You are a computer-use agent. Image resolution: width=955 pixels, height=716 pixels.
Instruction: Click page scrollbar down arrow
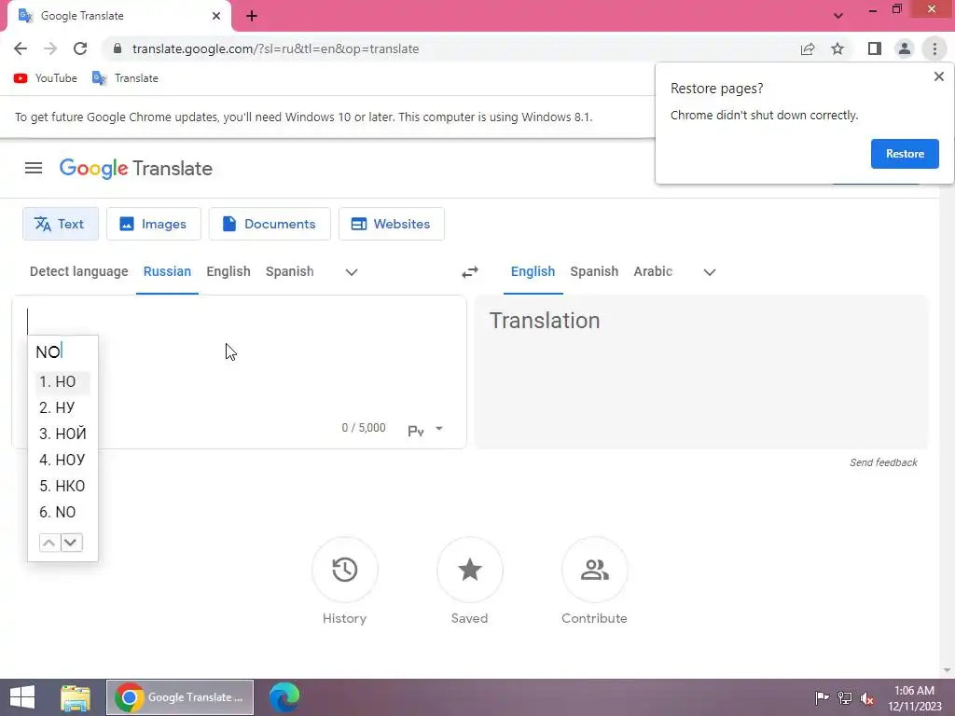(x=947, y=670)
